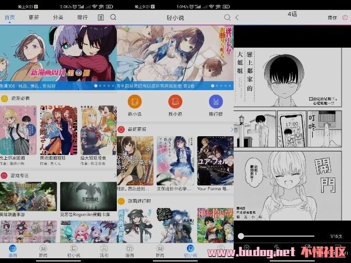Screen dimensions: 351x263
Task: Tap the 轻小说 page title
Action: pos(175,18)
